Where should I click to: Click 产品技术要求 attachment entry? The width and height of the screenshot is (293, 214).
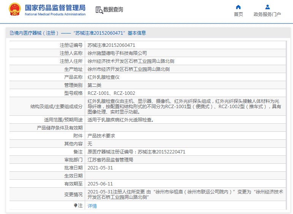click(x=101, y=136)
